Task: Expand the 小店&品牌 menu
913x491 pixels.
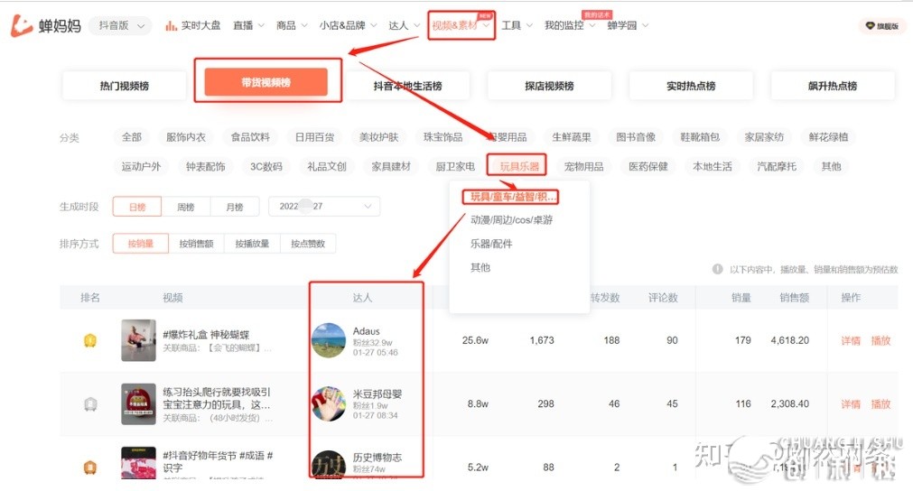Action: 349,25
